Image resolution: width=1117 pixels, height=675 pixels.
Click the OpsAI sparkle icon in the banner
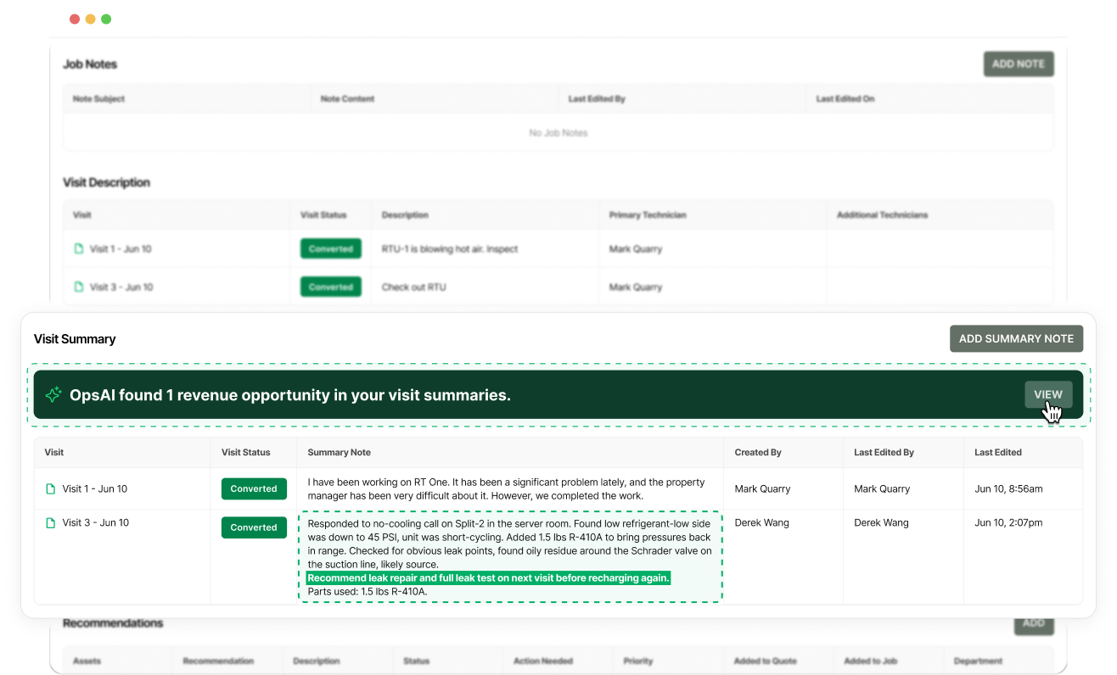(53, 395)
